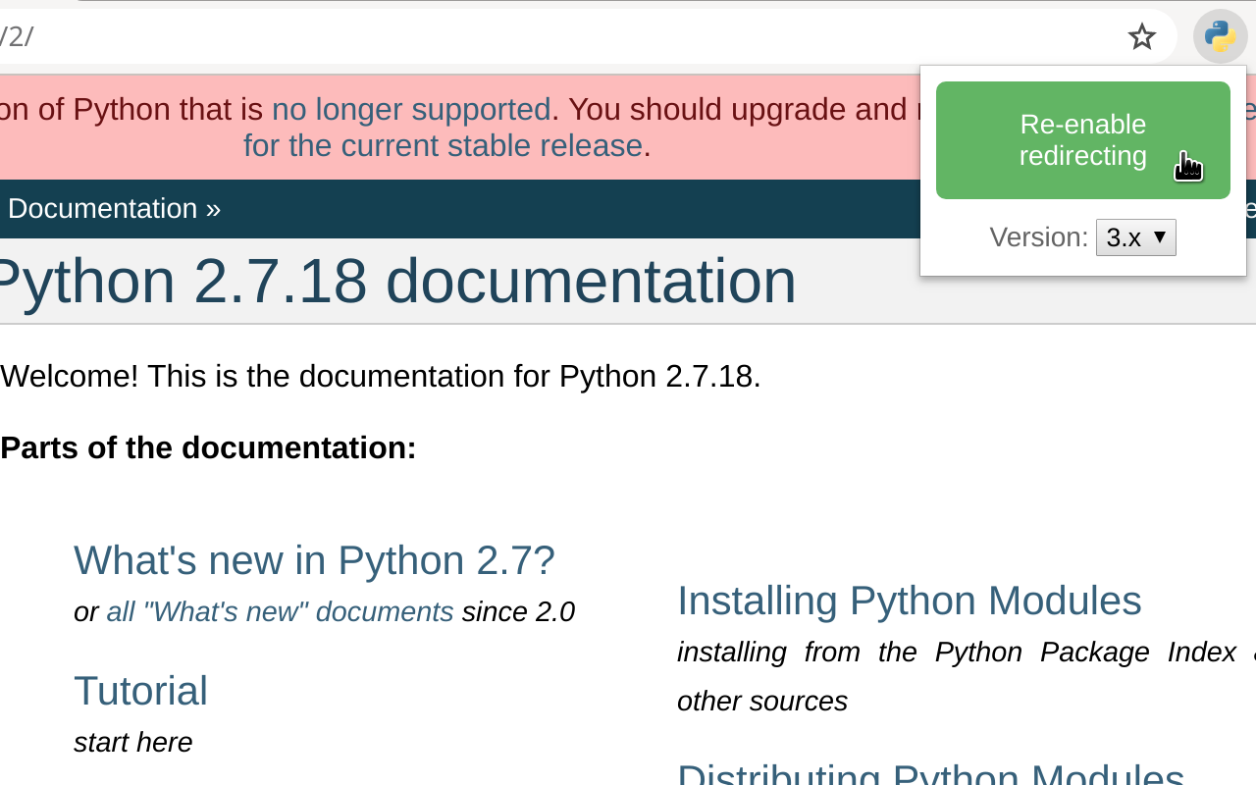Click the 'Version:' label in popup
The image size is (1256, 785).
(1038, 237)
